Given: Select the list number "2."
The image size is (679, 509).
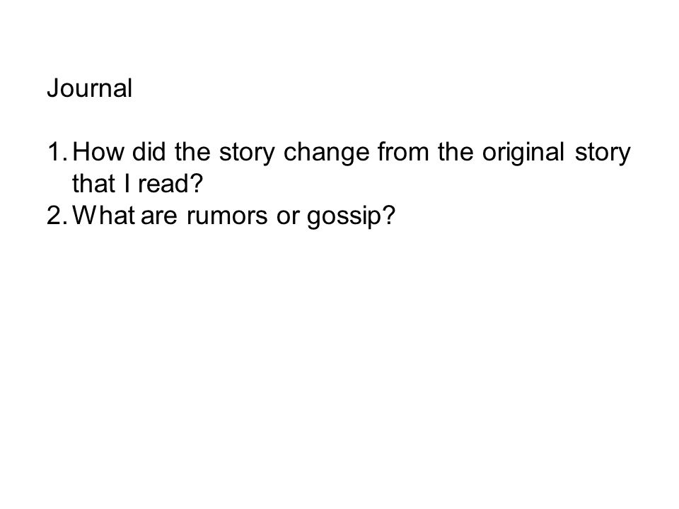Looking at the screenshot, I should pyautogui.click(x=57, y=216).
